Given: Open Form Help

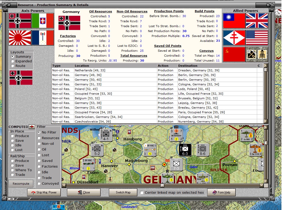Looking at the screenshot, I should 221,192.
